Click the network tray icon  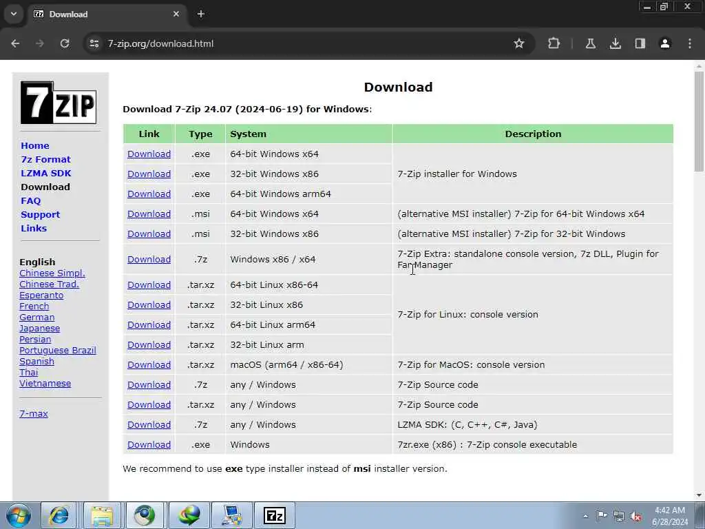coord(619,516)
